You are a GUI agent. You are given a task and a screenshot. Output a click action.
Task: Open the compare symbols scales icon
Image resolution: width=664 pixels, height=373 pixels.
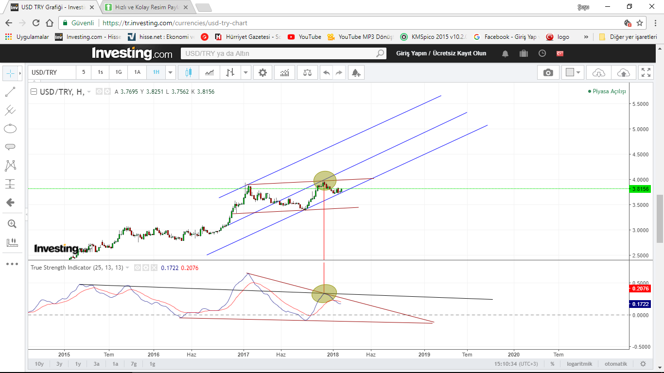click(307, 72)
